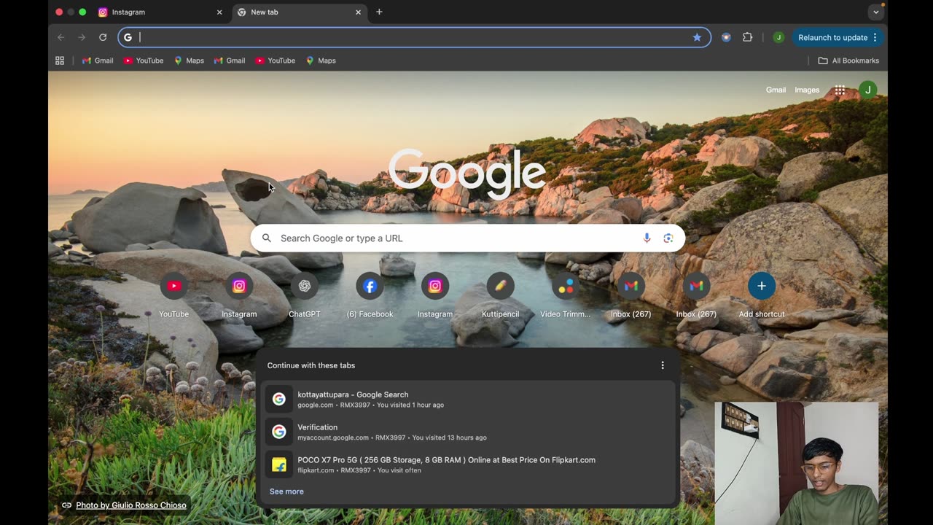Reload the current page
933x525 pixels.
tap(103, 37)
